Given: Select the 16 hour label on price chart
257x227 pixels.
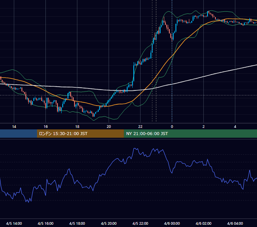Looking at the screenshot, I should click(46, 127).
